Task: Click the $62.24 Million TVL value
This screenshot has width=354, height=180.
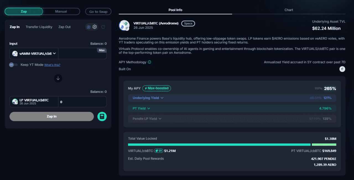Action: coord(326,28)
